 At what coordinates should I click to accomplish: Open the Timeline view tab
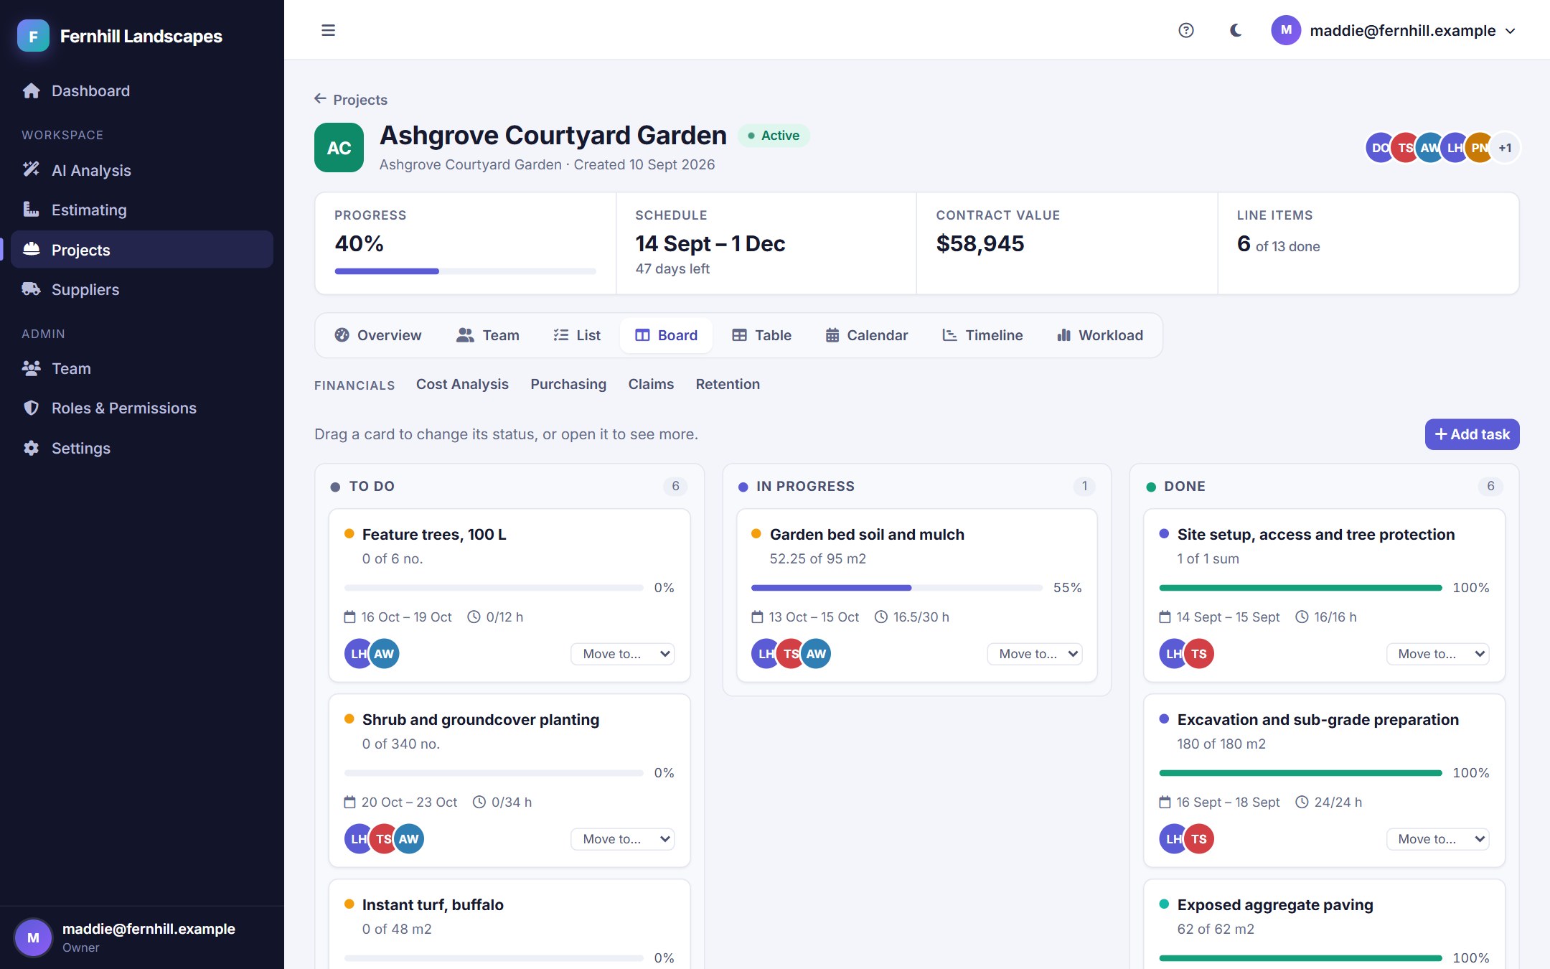point(982,335)
